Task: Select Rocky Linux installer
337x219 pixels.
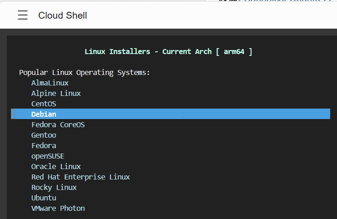Action: (x=54, y=187)
